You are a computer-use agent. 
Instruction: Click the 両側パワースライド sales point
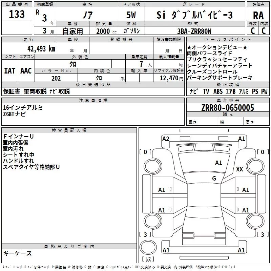209,53
